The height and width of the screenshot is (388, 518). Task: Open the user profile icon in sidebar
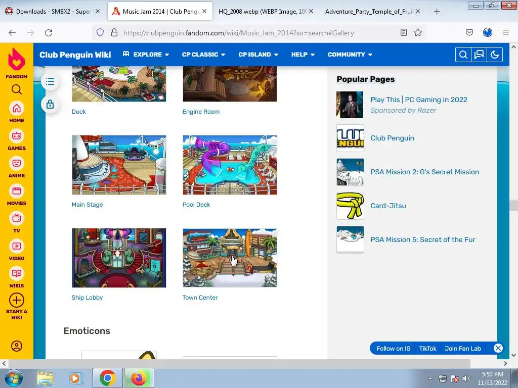coord(17,346)
